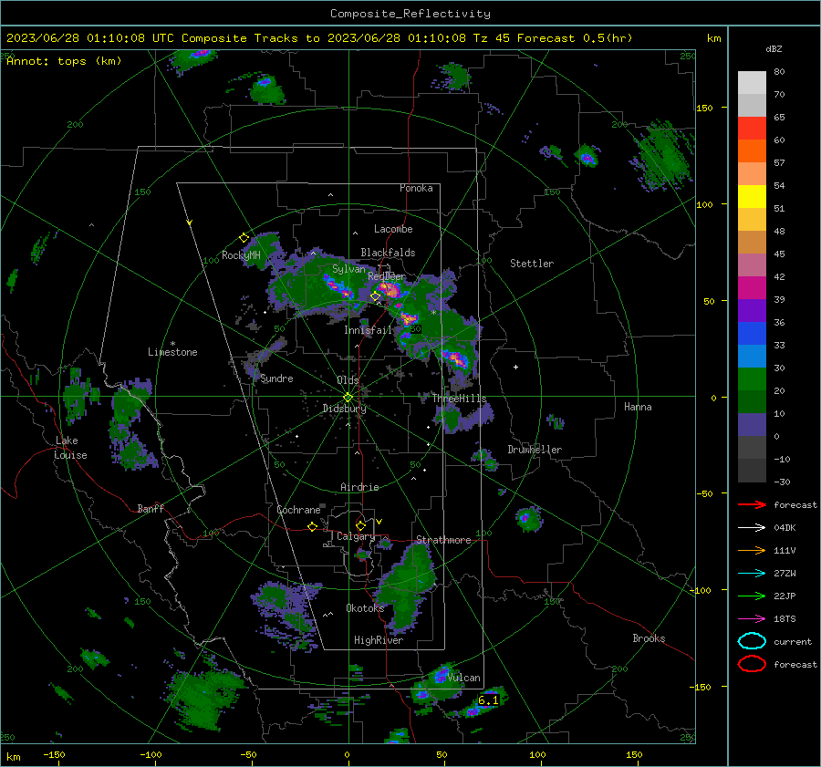Screen dimensions: 821x767
Task: Click the Lacombe town label
Action: 393,229
